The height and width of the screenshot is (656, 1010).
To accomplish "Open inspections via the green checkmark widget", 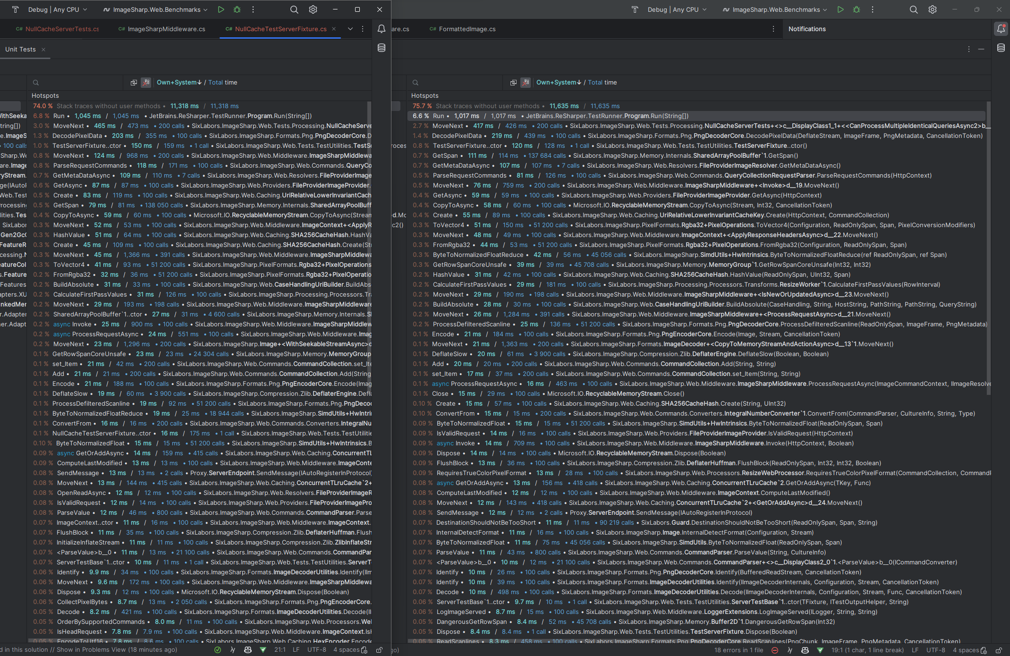I will pyautogui.click(x=218, y=650).
